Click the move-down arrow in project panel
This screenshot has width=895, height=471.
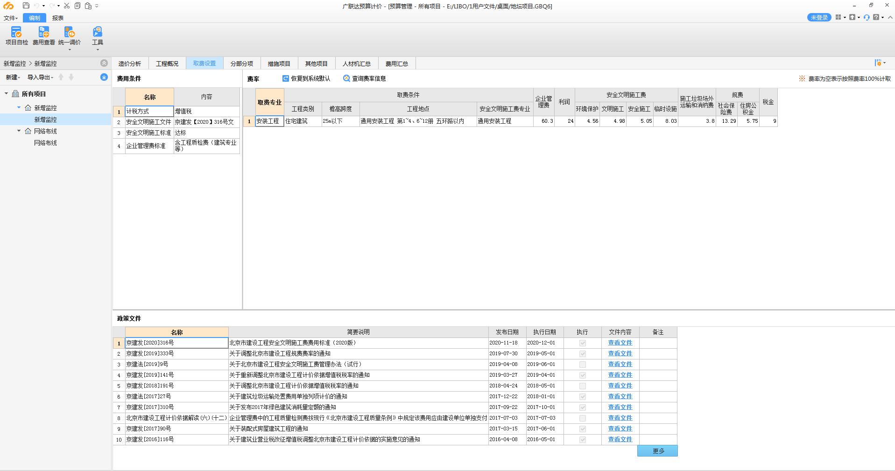point(71,77)
